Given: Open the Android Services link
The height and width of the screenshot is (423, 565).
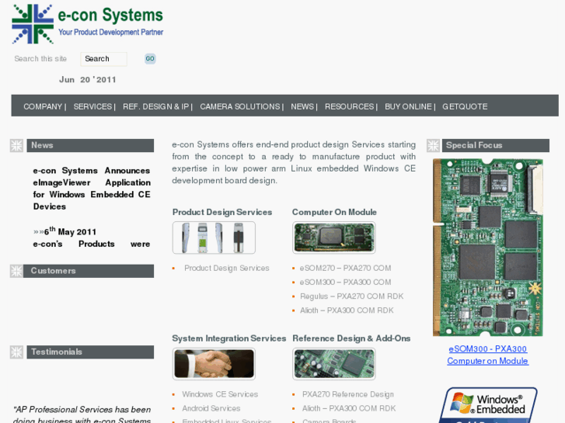Looking at the screenshot, I should [x=211, y=408].
